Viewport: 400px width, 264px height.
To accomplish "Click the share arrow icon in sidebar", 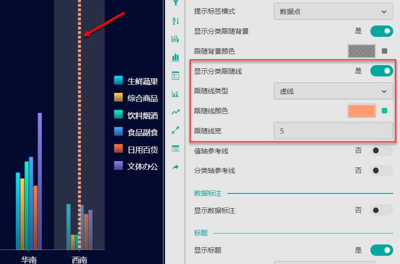I will point(175,167).
